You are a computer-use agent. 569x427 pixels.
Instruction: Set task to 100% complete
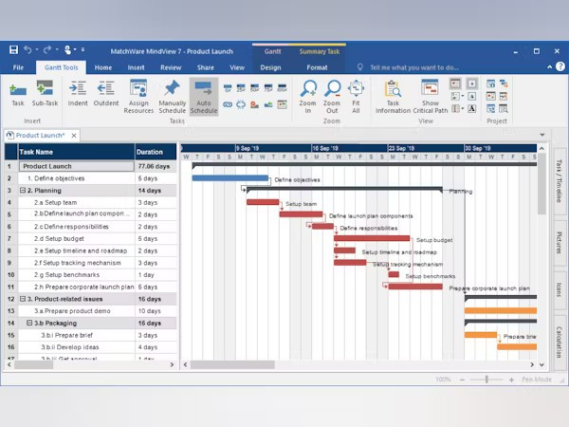[x=282, y=88]
